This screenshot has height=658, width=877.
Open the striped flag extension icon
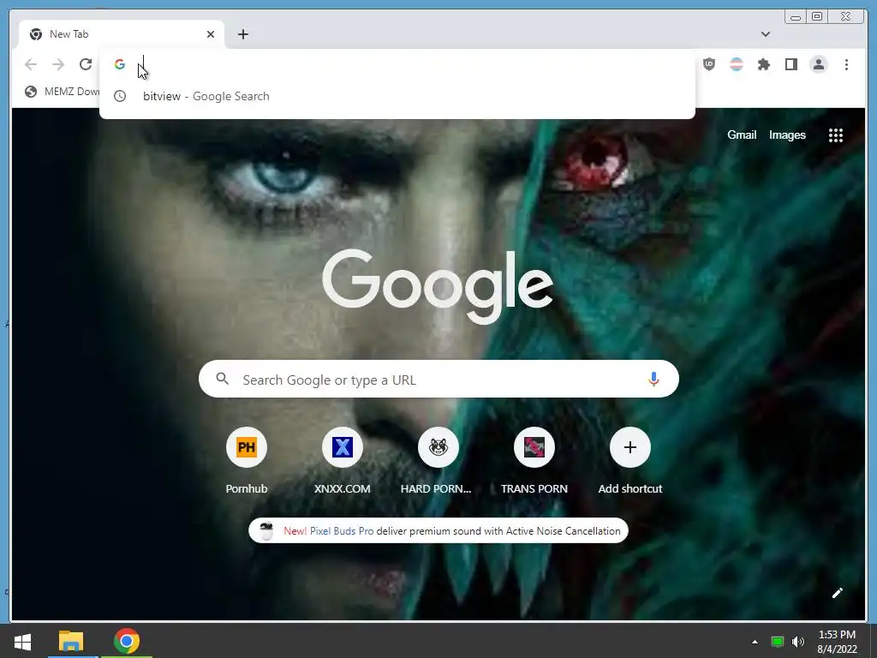pos(737,64)
